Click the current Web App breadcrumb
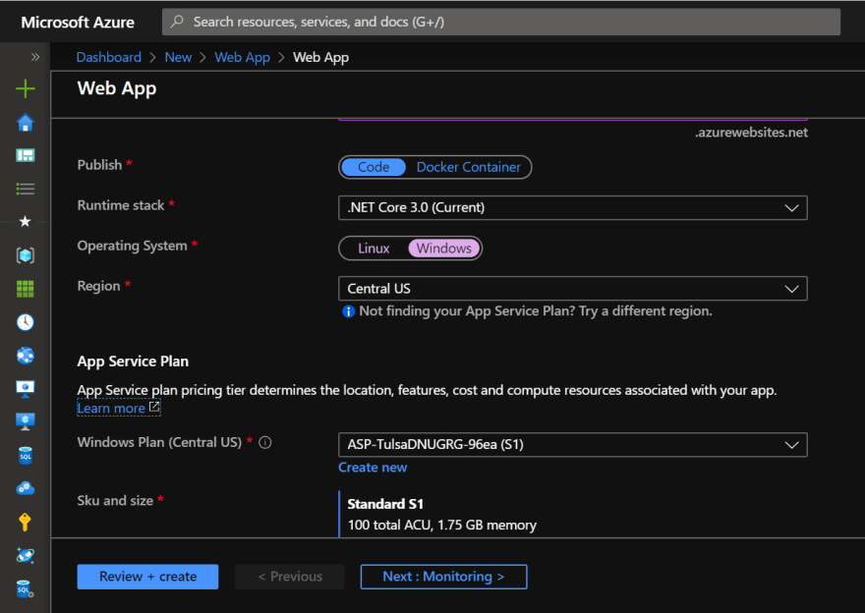Screen dimensions: 865x613 320,57
